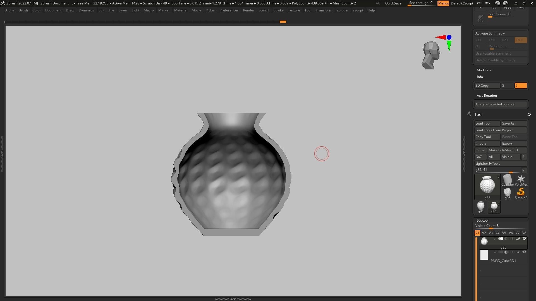Adjust the Visible Count slider
This screenshot has width=536, height=301.
(x=491, y=228)
